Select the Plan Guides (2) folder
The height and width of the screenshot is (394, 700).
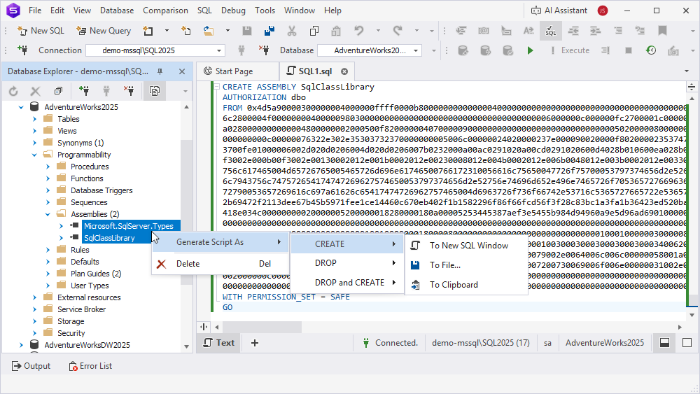coord(95,274)
